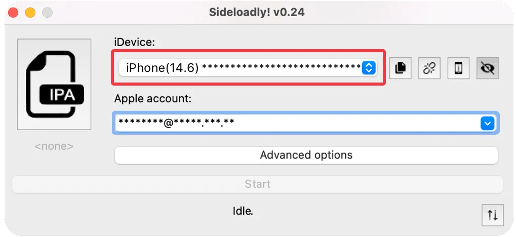Open Advanced options
This screenshot has width=516, height=237.
pyautogui.click(x=306, y=155)
